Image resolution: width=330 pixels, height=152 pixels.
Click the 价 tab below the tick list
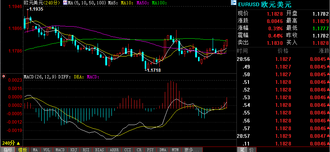(x=251, y=149)
